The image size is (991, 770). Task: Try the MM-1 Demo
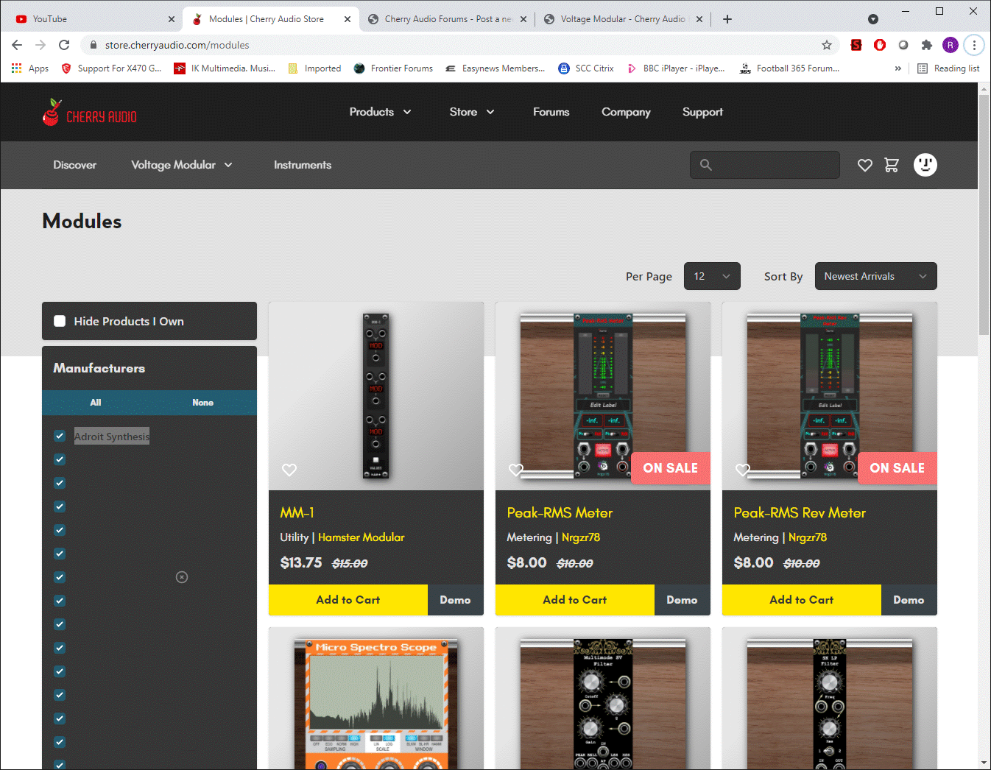click(x=456, y=600)
